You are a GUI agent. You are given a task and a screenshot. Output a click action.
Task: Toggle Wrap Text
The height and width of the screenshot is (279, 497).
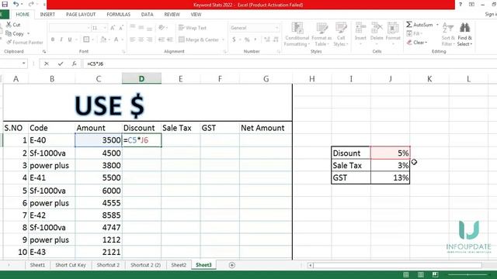tap(192, 28)
